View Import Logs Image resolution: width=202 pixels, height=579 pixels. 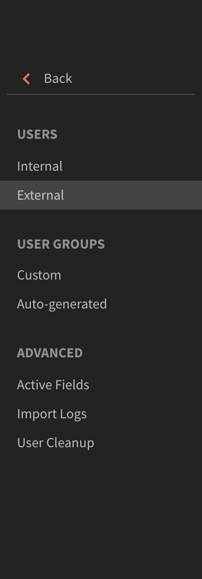coord(52,414)
